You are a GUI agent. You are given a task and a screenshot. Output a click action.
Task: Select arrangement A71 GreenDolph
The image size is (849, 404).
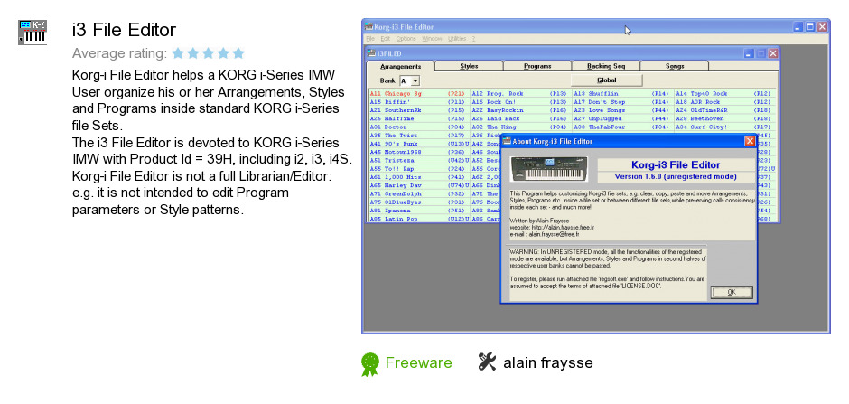(x=418, y=194)
